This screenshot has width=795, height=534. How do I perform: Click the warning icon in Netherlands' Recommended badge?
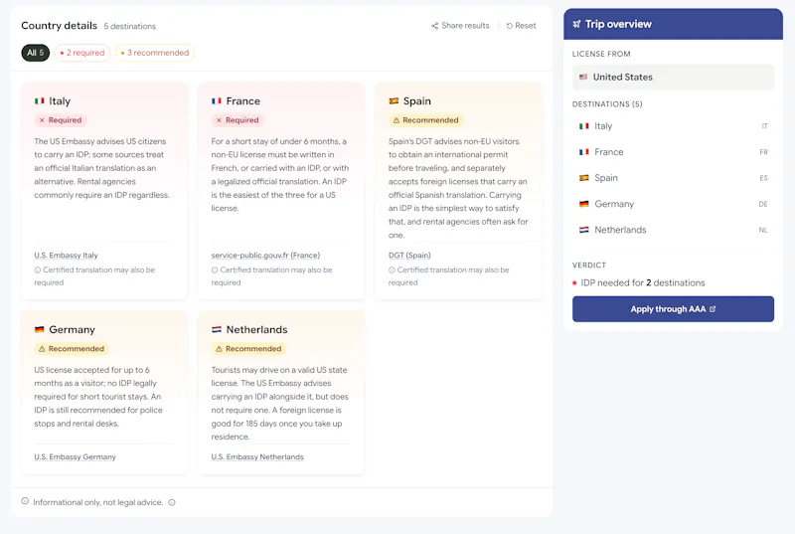219,349
